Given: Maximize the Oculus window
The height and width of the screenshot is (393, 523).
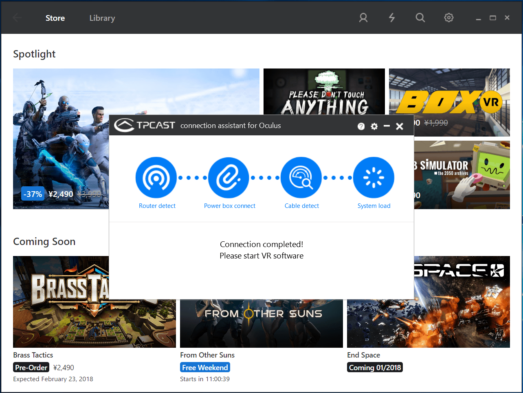Looking at the screenshot, I should (x=493, y=18).
